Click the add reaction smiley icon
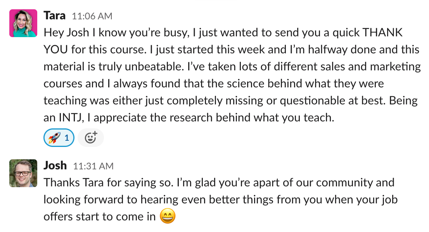Screen dimensions: 429x232 [91, 138]
